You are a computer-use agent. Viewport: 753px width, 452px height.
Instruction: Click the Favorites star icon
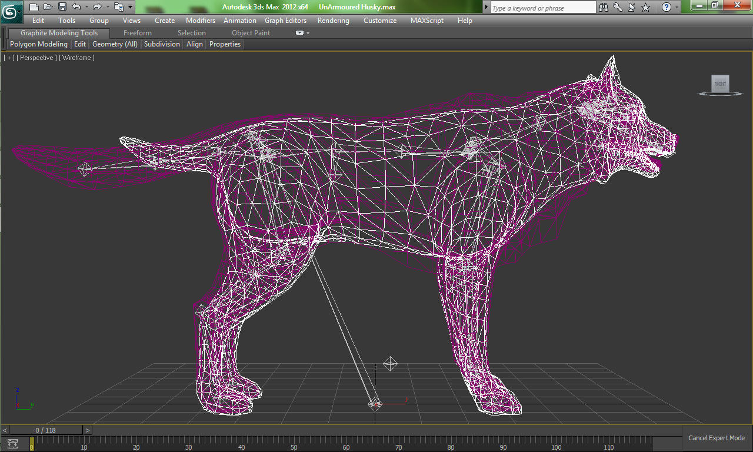(x=646, y=7)
